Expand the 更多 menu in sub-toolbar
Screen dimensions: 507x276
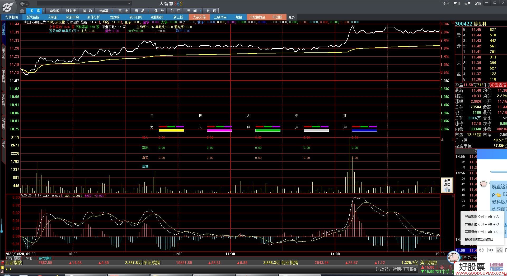[x=292, y=17]
